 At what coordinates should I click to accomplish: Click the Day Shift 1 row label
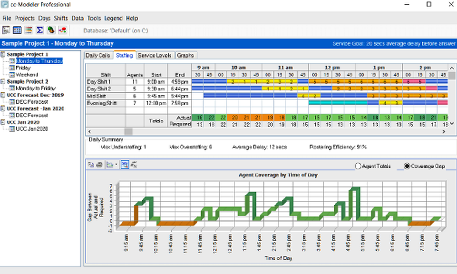[99, 81]
